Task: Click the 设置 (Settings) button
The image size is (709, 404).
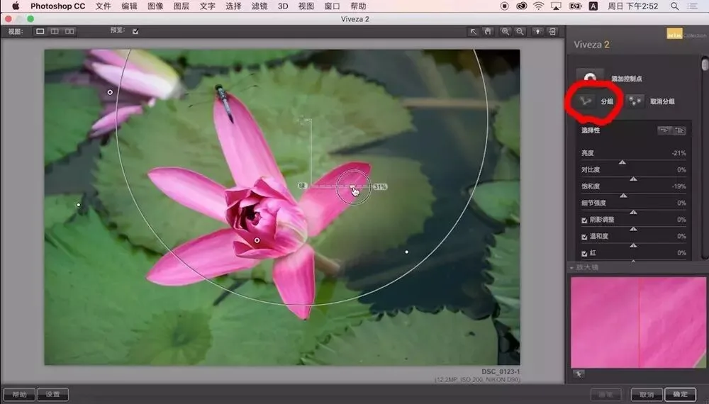Action: point(52,395)
